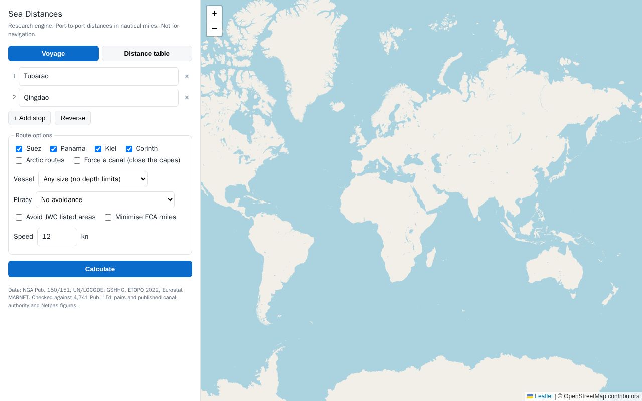Check Force a canal option
This screenshot has height=401, width=642.
77,160
